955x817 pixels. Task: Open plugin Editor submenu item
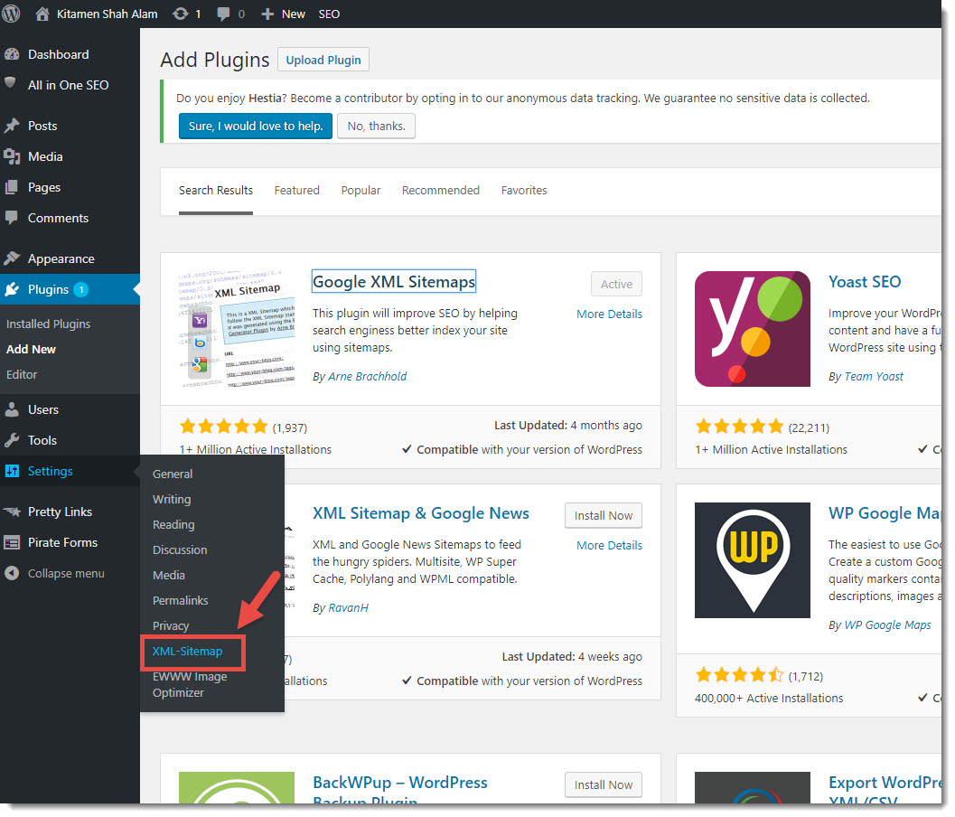pos(22,375)
